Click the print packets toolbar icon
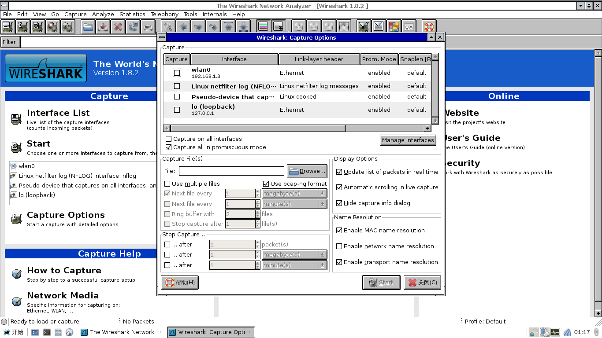Image resolution: width=602 pixels, height=338 pixels. [x=148, y=27]
